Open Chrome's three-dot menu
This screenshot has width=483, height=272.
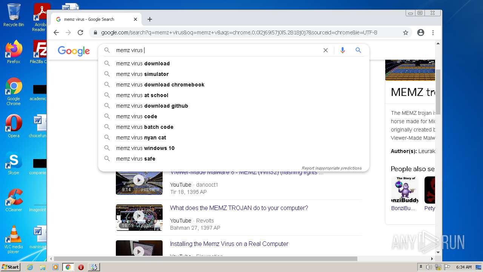click(x=433, y=32)
